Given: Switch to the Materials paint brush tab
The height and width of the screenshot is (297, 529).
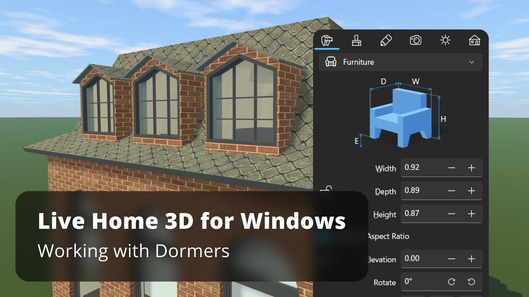Looking at the screenshot, I should point(356,40).
